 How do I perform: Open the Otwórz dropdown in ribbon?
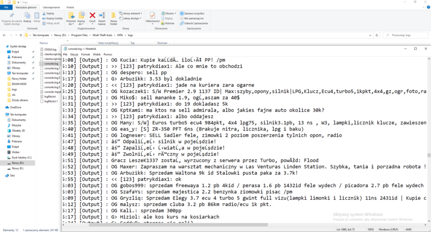[x=169, y=13]
